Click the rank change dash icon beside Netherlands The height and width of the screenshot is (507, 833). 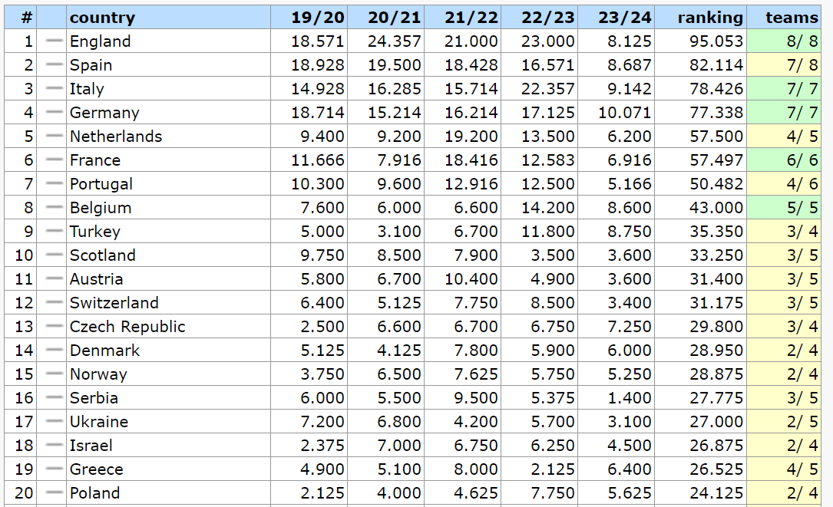tap(53, 137)
